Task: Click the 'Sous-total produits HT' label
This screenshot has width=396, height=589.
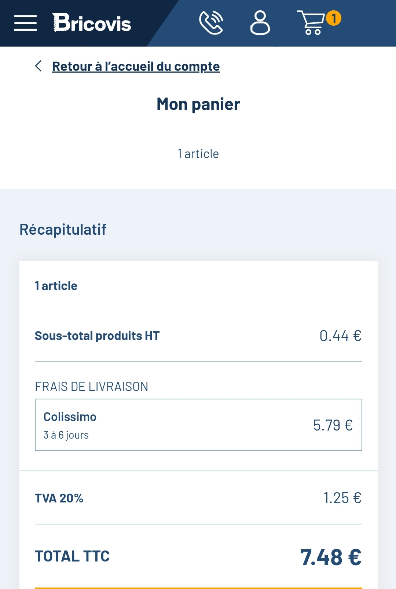Action: [x=97, y=336]
